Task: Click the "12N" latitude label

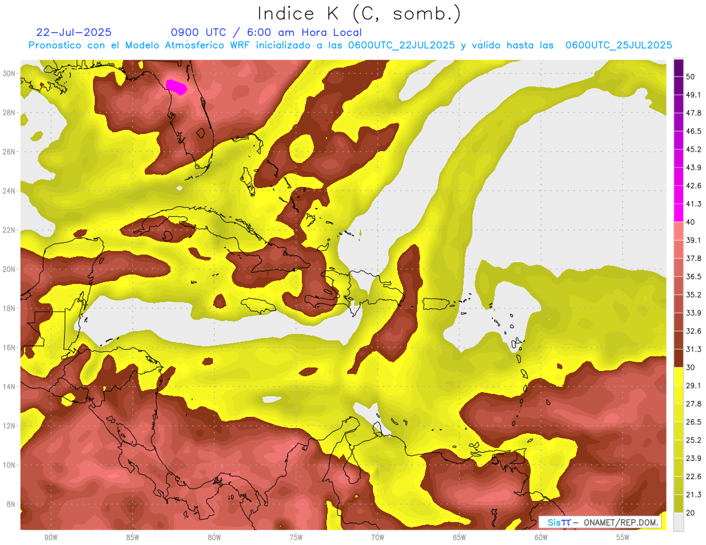Action: (9, 426)
